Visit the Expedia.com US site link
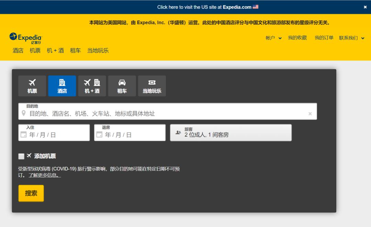The height and width of the screenshot is (227, 371). pos(237,7)
